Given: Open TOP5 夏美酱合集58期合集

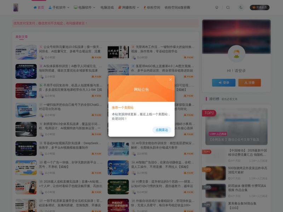Looking at the screenshot, I should click(242, 206).
